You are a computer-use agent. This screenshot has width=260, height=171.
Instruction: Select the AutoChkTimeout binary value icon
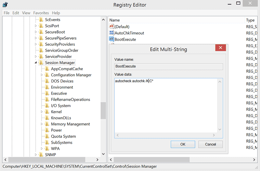coord(111,33)
